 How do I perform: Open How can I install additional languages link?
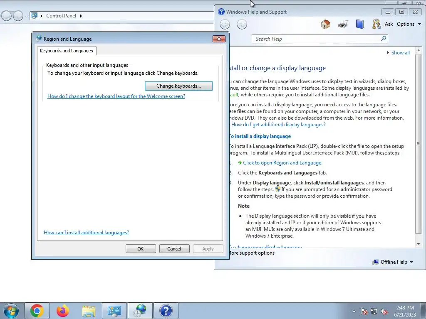click(87, 233)
